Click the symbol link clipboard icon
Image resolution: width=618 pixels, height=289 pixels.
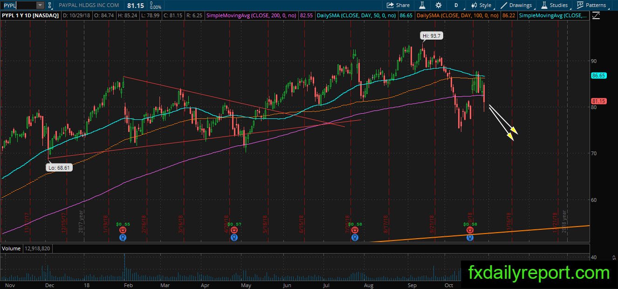[50, 5]
